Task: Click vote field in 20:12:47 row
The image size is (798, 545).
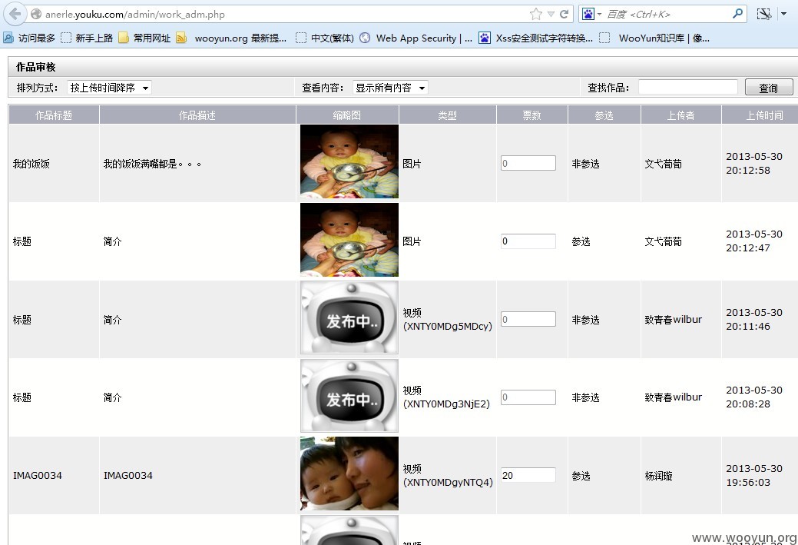Action: [528, 241]
